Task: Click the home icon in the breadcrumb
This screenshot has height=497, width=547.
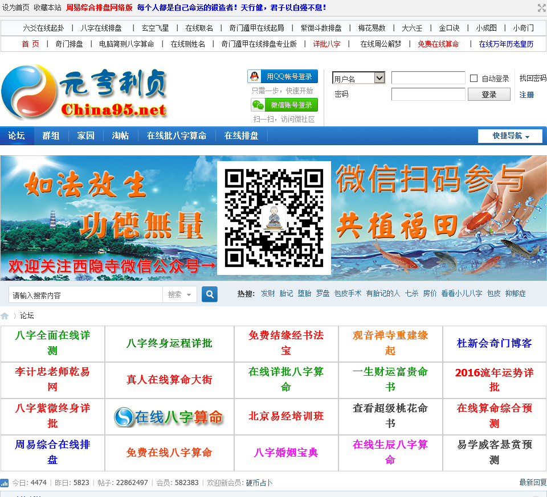Action: tap(5, 316)
